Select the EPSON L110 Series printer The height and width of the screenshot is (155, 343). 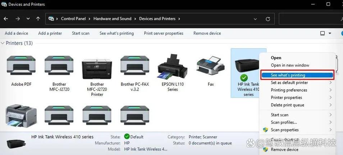click(173, 66)
